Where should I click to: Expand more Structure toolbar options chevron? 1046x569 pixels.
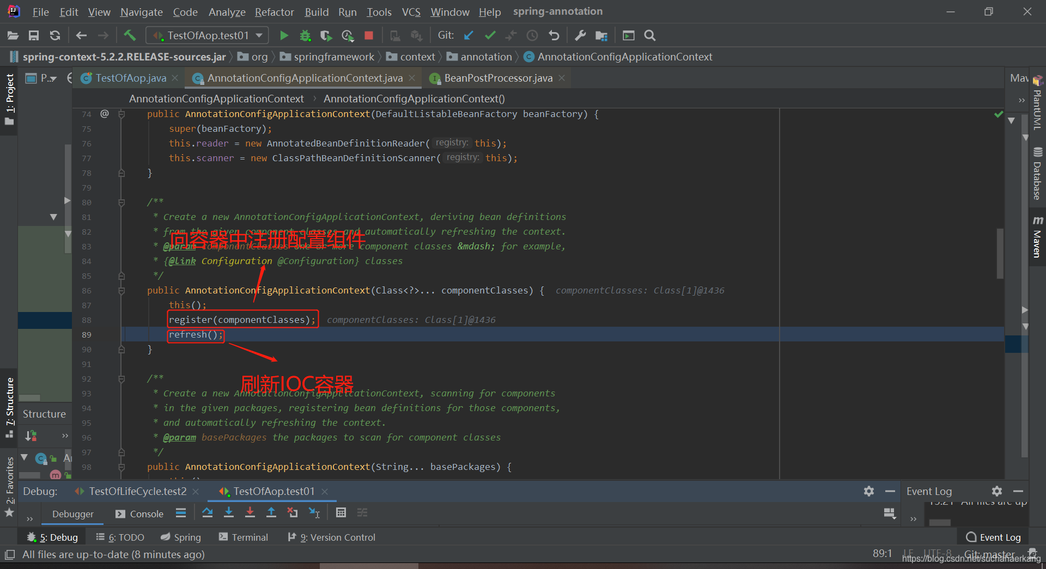[x=65, y=436]
